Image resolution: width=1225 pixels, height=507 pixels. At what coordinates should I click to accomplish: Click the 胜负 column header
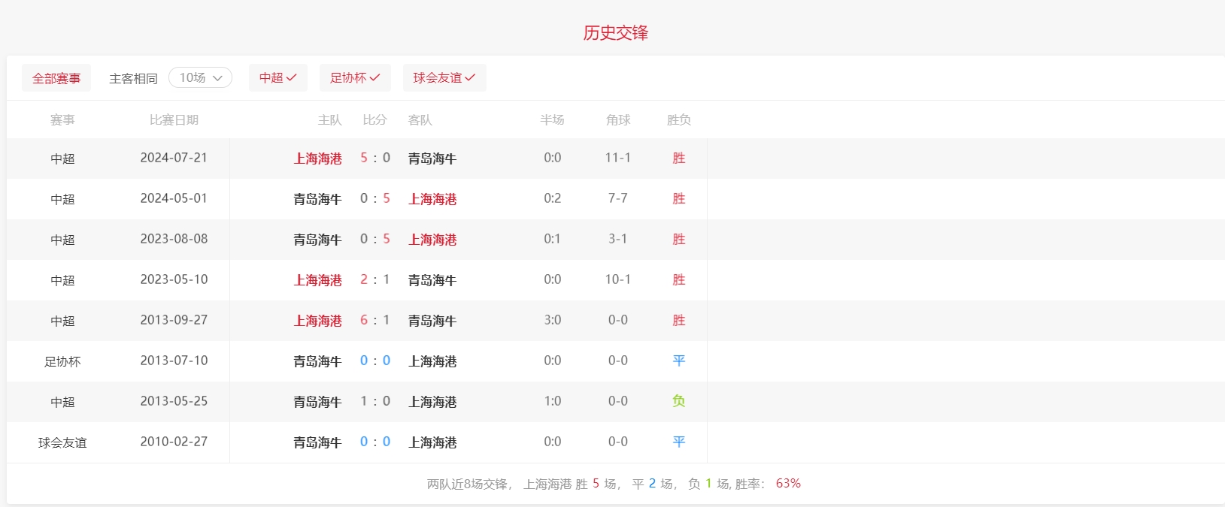point(678,120)
